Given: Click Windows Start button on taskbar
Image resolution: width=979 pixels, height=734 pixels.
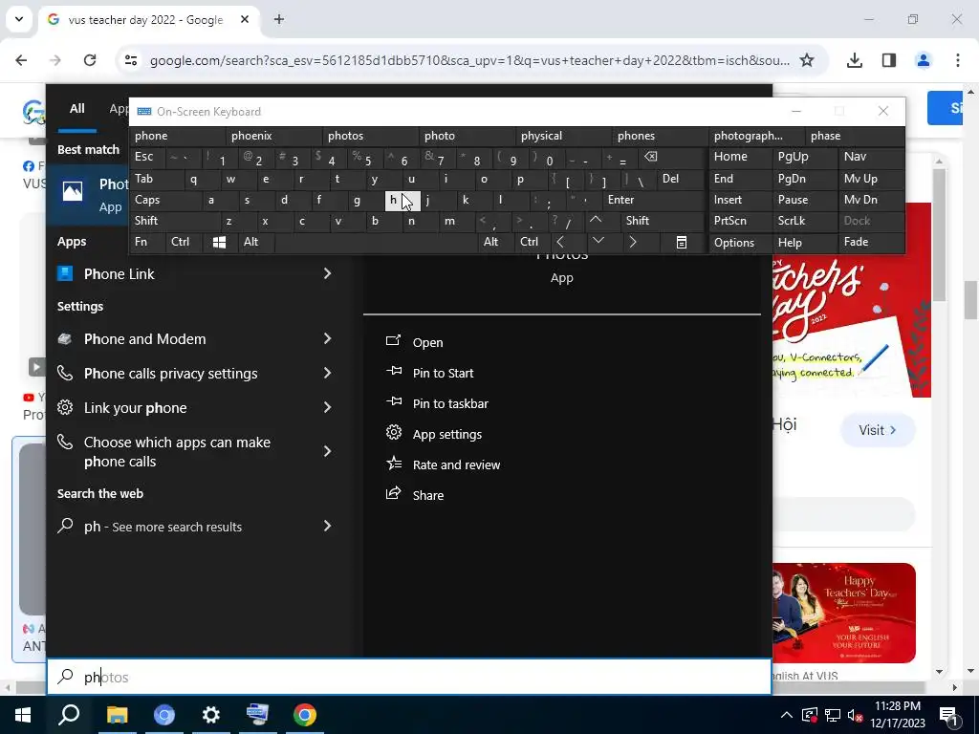Looking at the screenshot, I should [23, 715].
